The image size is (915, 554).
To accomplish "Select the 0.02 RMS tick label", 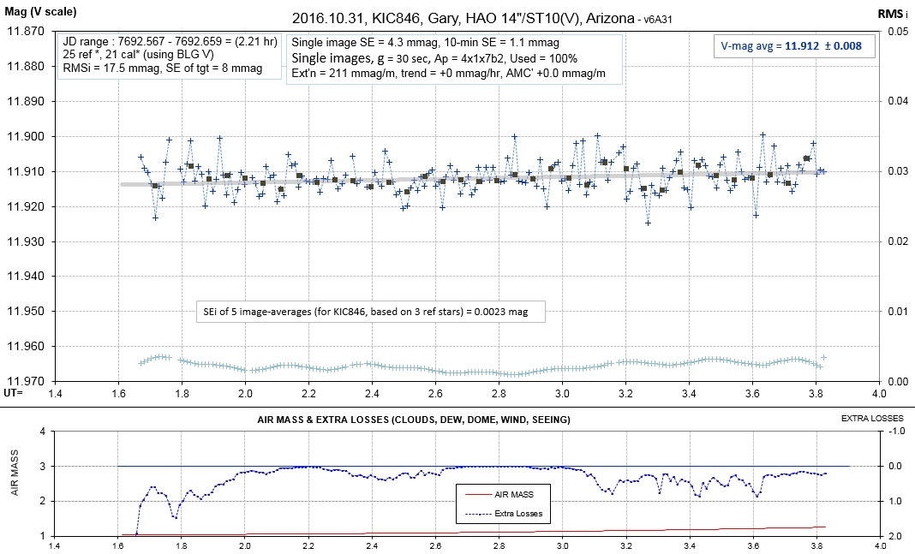I will pos(898,241).
